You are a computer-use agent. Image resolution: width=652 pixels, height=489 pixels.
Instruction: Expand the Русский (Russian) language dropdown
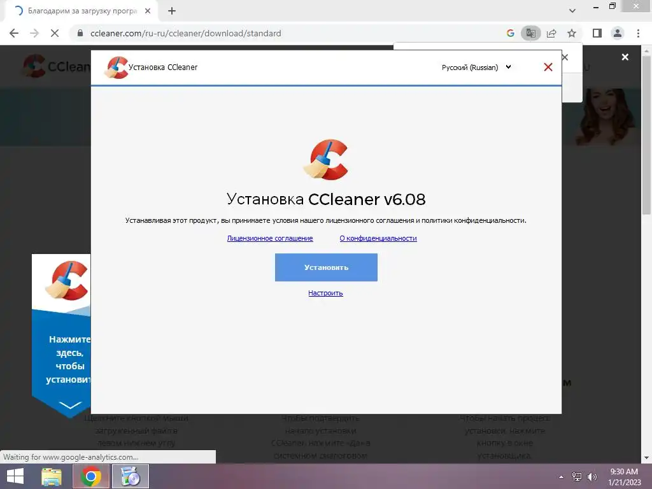coord(476,67)
